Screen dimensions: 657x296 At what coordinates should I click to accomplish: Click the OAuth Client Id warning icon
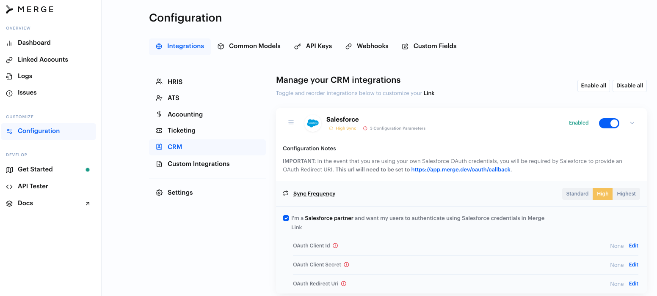335,246
